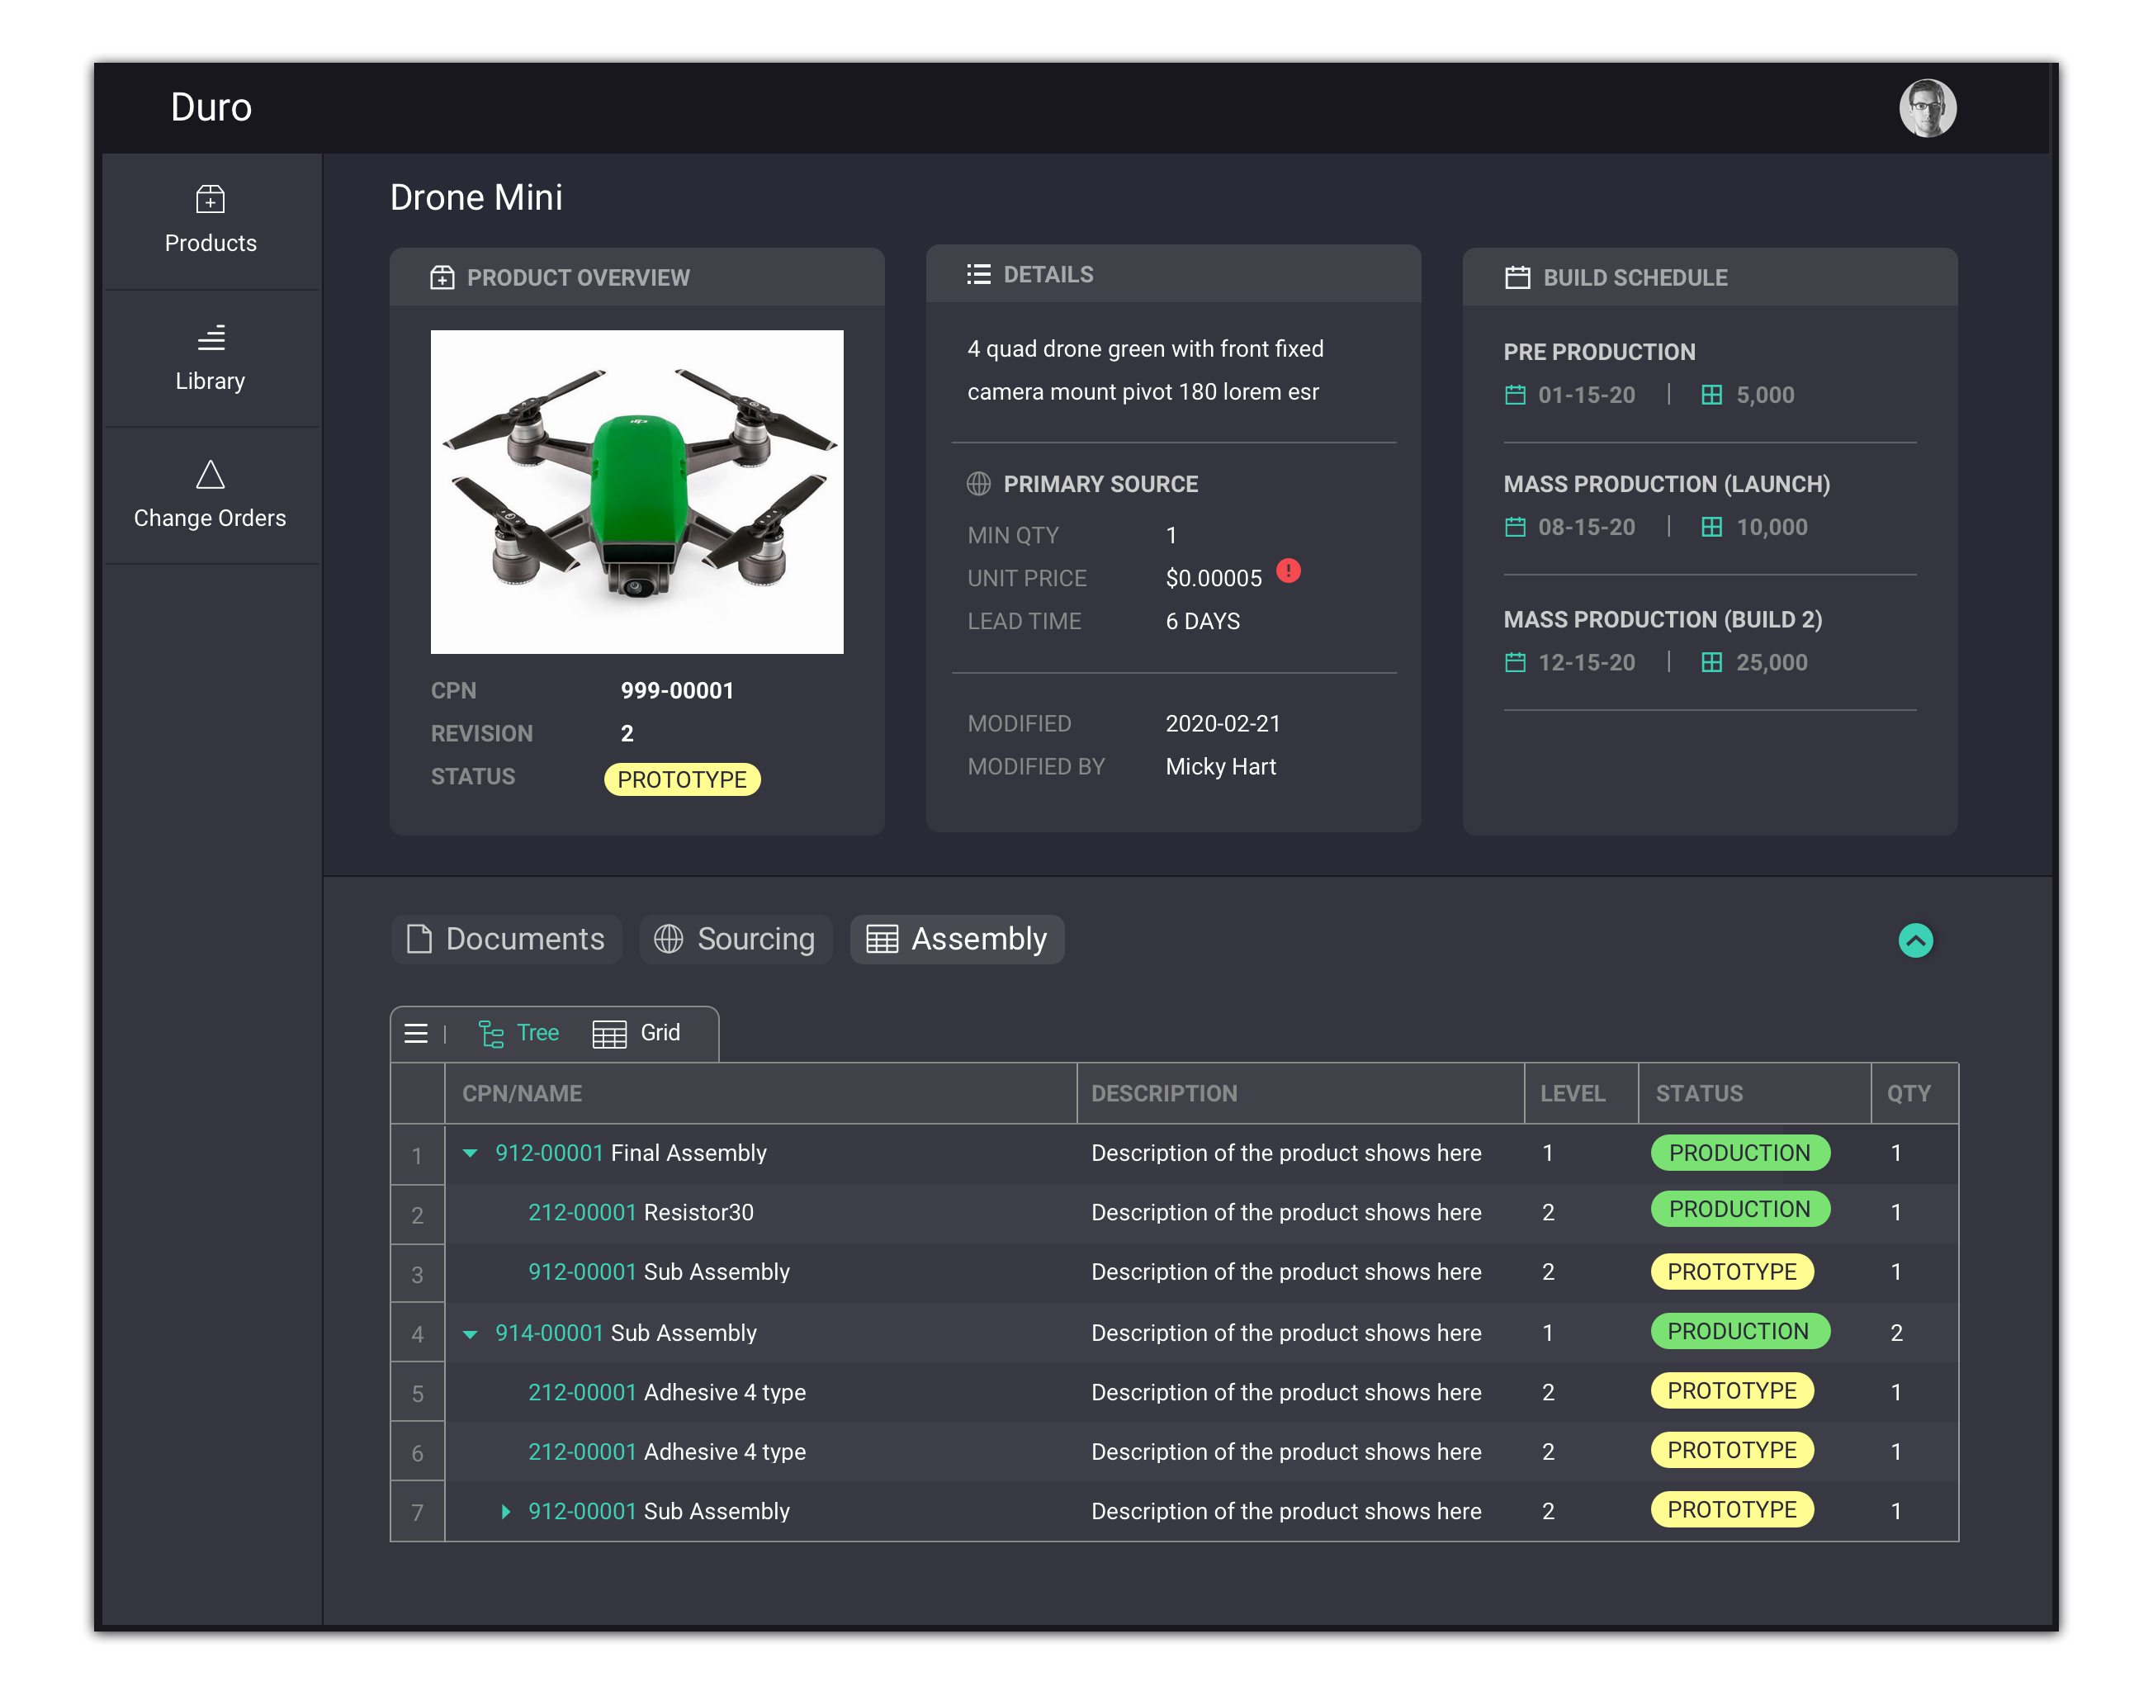Expand the row 7 Sub Assembly arrow

505,1511
